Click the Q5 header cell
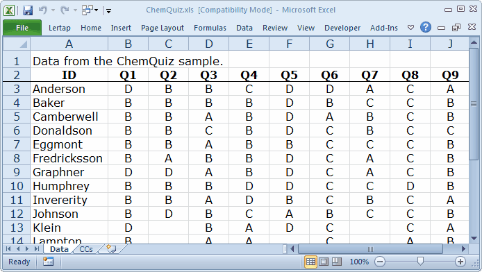The height and width of the screenshot is (272, 482). click(x=289, y=75)
